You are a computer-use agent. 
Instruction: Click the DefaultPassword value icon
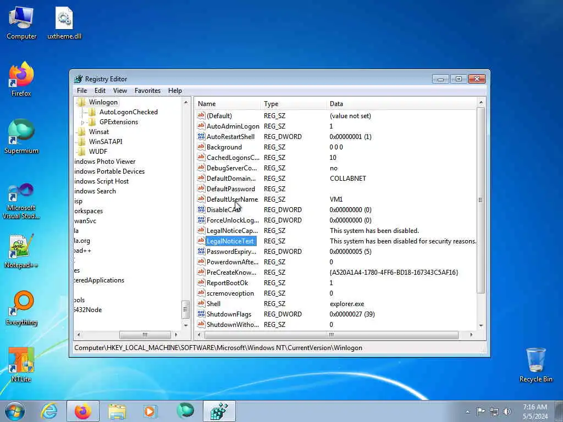(x=201, y=189)
